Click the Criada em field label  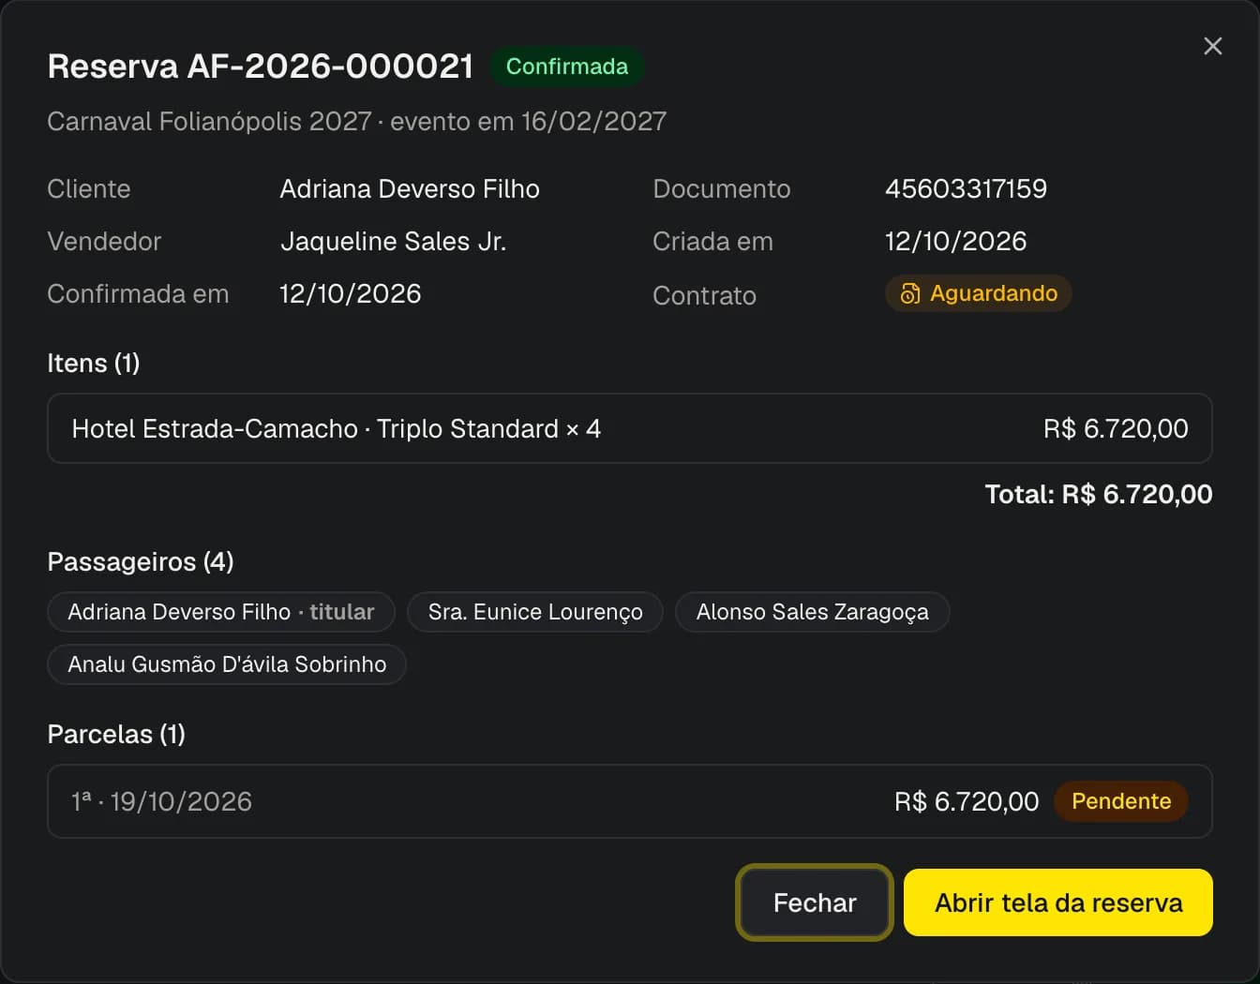tap(713, 242)
